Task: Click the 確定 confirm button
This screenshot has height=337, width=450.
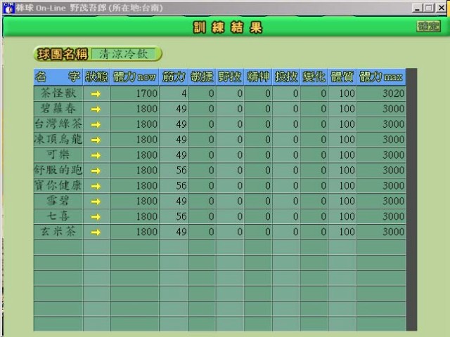Action: click(x=428, y=26)
